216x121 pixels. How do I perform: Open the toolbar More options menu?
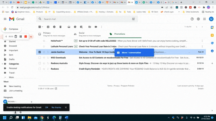coord(102,27)
